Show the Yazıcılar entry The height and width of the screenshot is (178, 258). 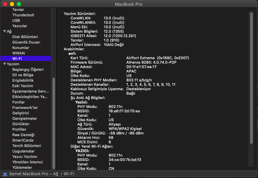click(20, 26)
